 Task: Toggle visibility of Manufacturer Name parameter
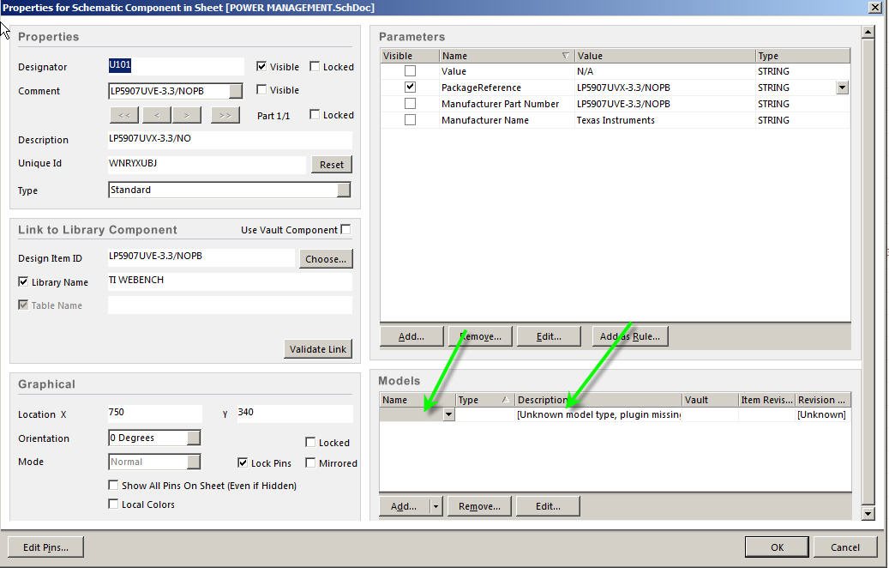pos(410,120)
